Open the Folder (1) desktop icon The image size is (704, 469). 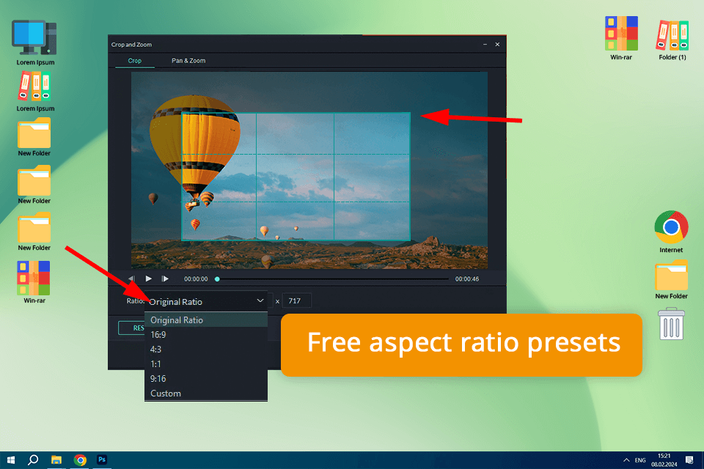tap(672, 40)
